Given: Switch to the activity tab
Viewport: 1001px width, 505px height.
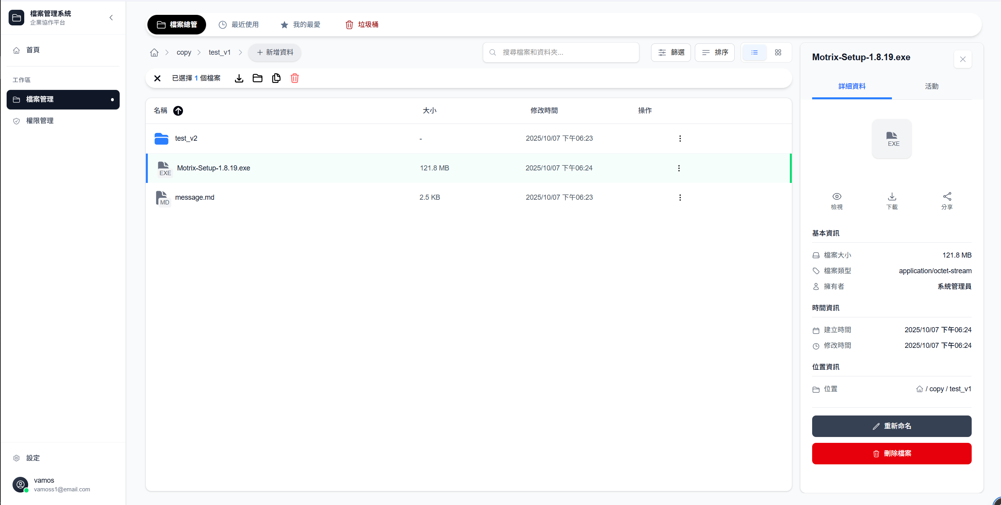Looking at the screenshot, I should click(x=931, y=86).
